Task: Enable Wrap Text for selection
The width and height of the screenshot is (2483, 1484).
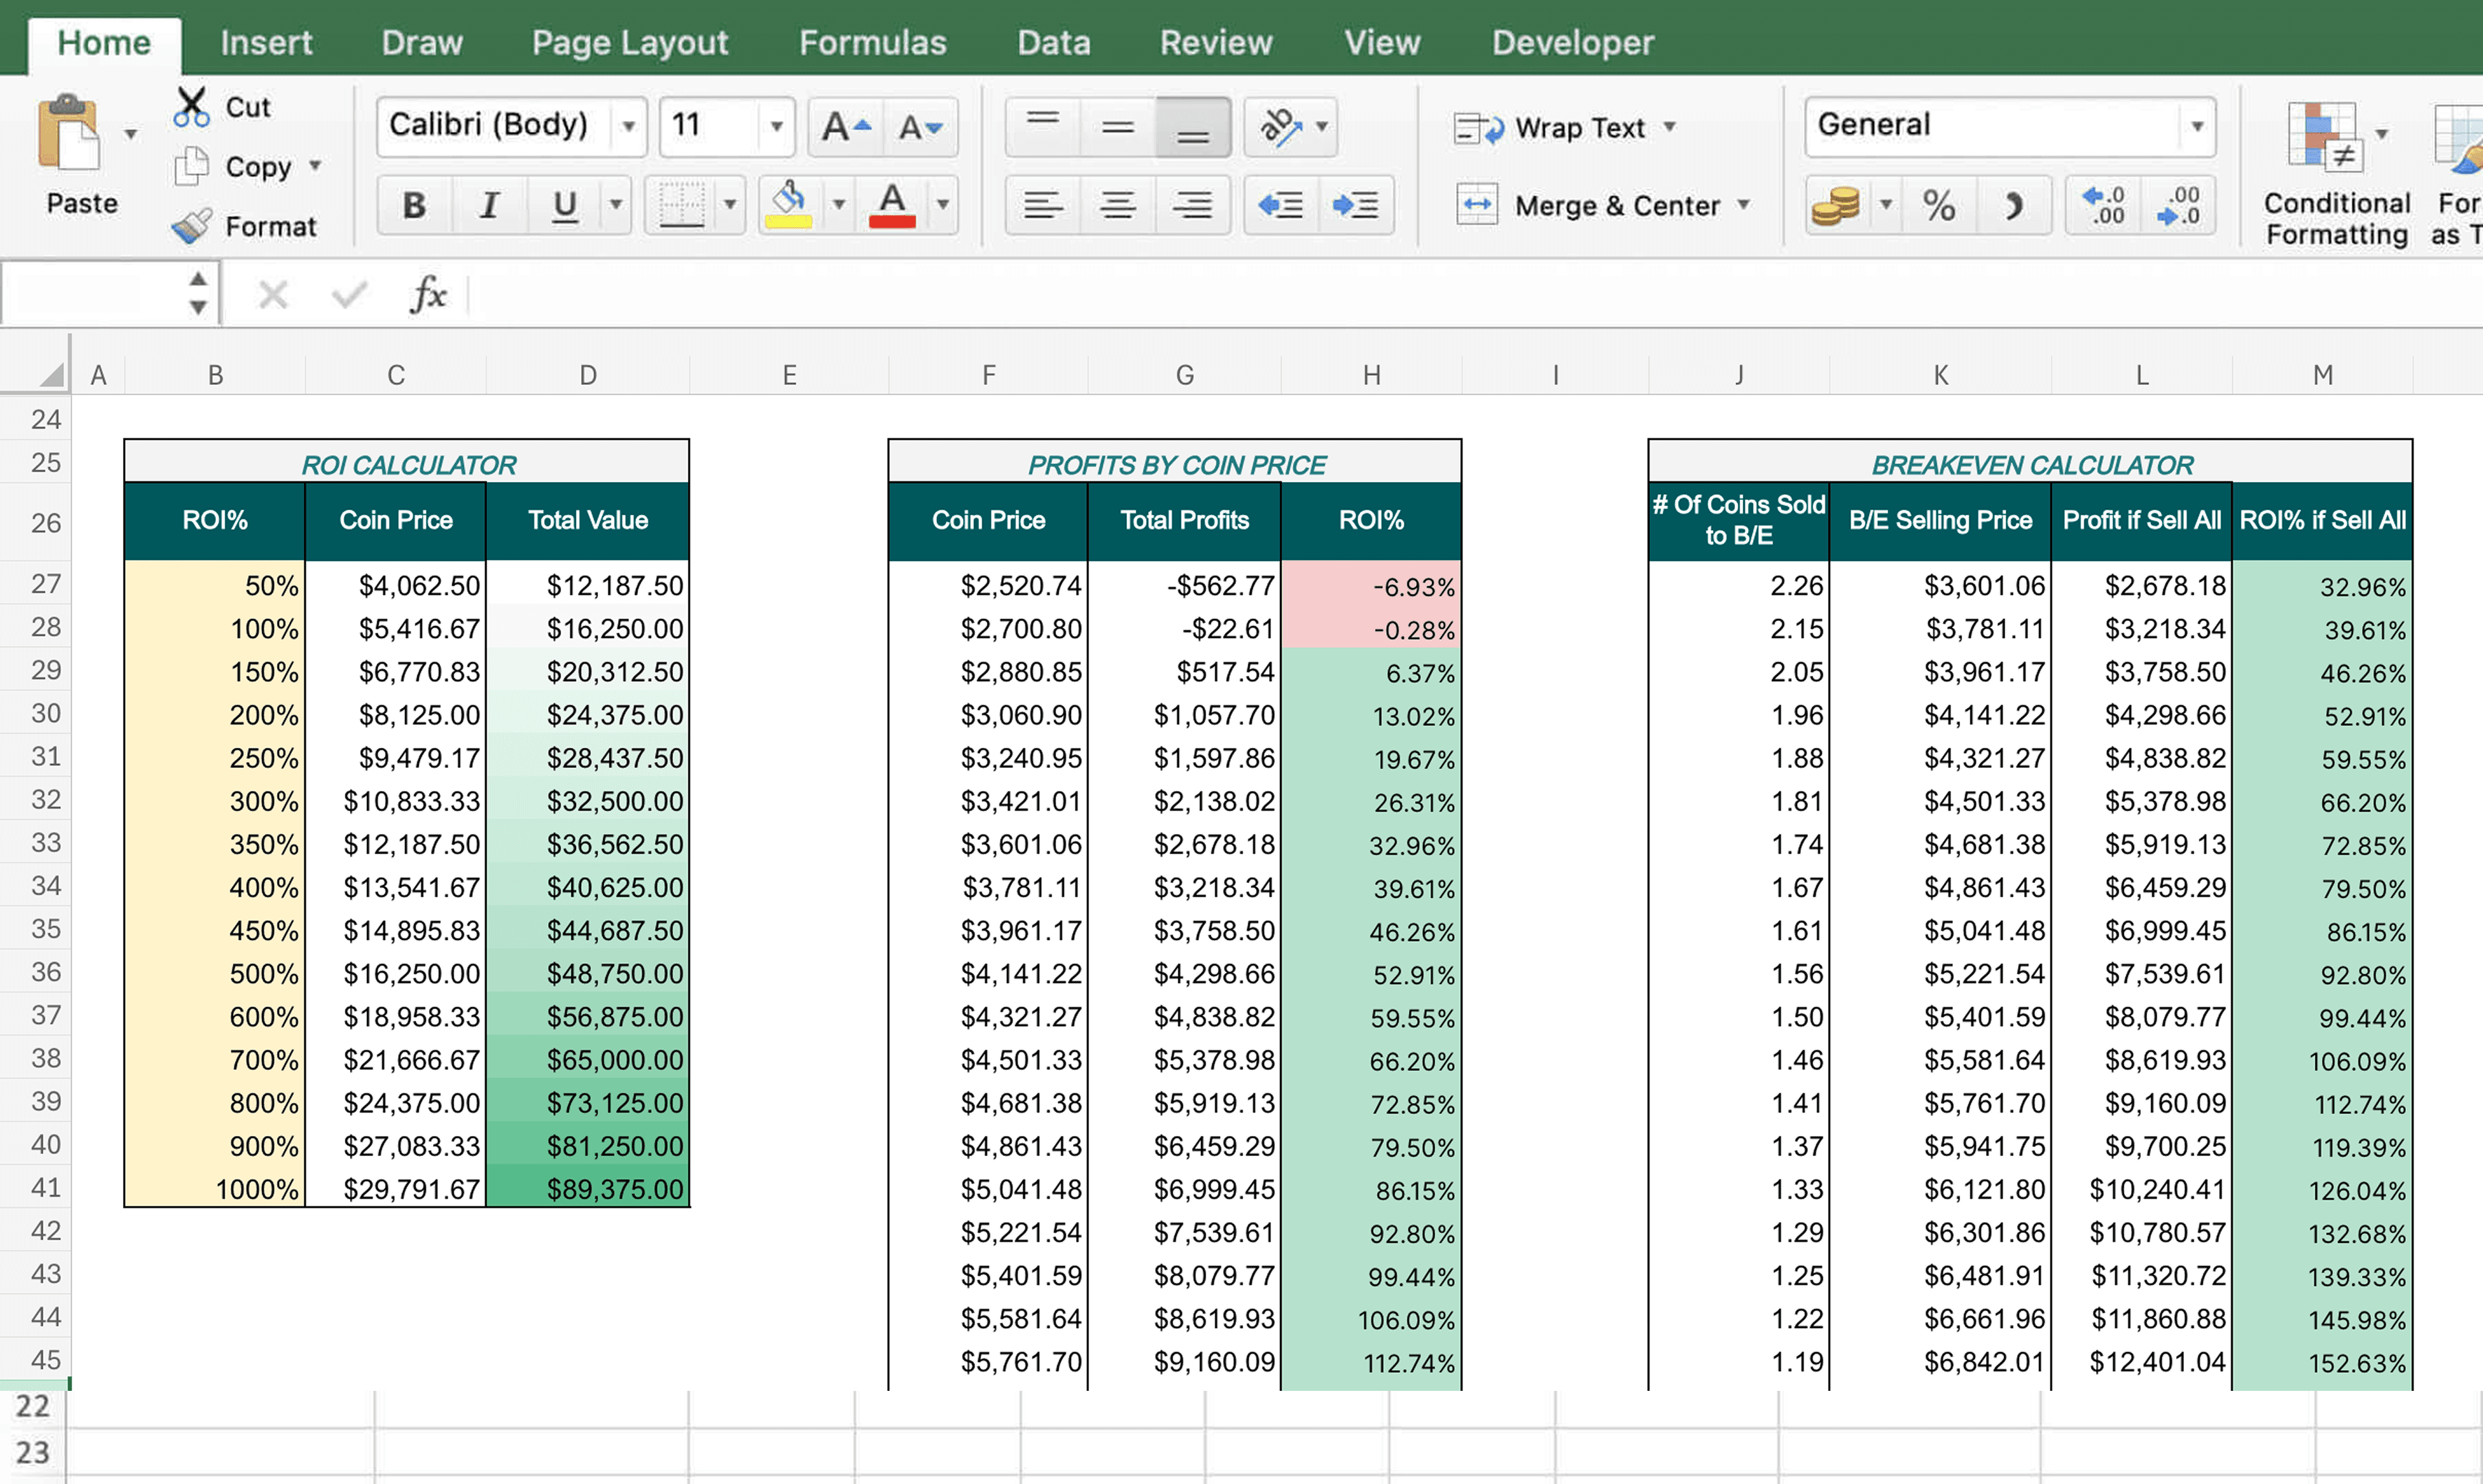Action: click(x=1480, y=127)
